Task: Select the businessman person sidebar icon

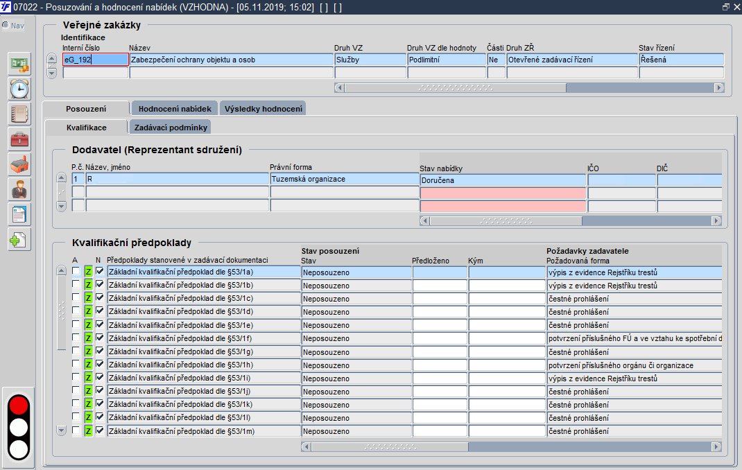Action: (19, 190)
